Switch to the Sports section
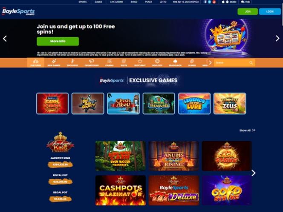The image size is (283, 212). pyautogui.click(x=83, y=2)
